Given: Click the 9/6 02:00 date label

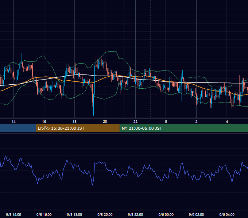Looking at the screenshot, I should (x=197, y=214).
